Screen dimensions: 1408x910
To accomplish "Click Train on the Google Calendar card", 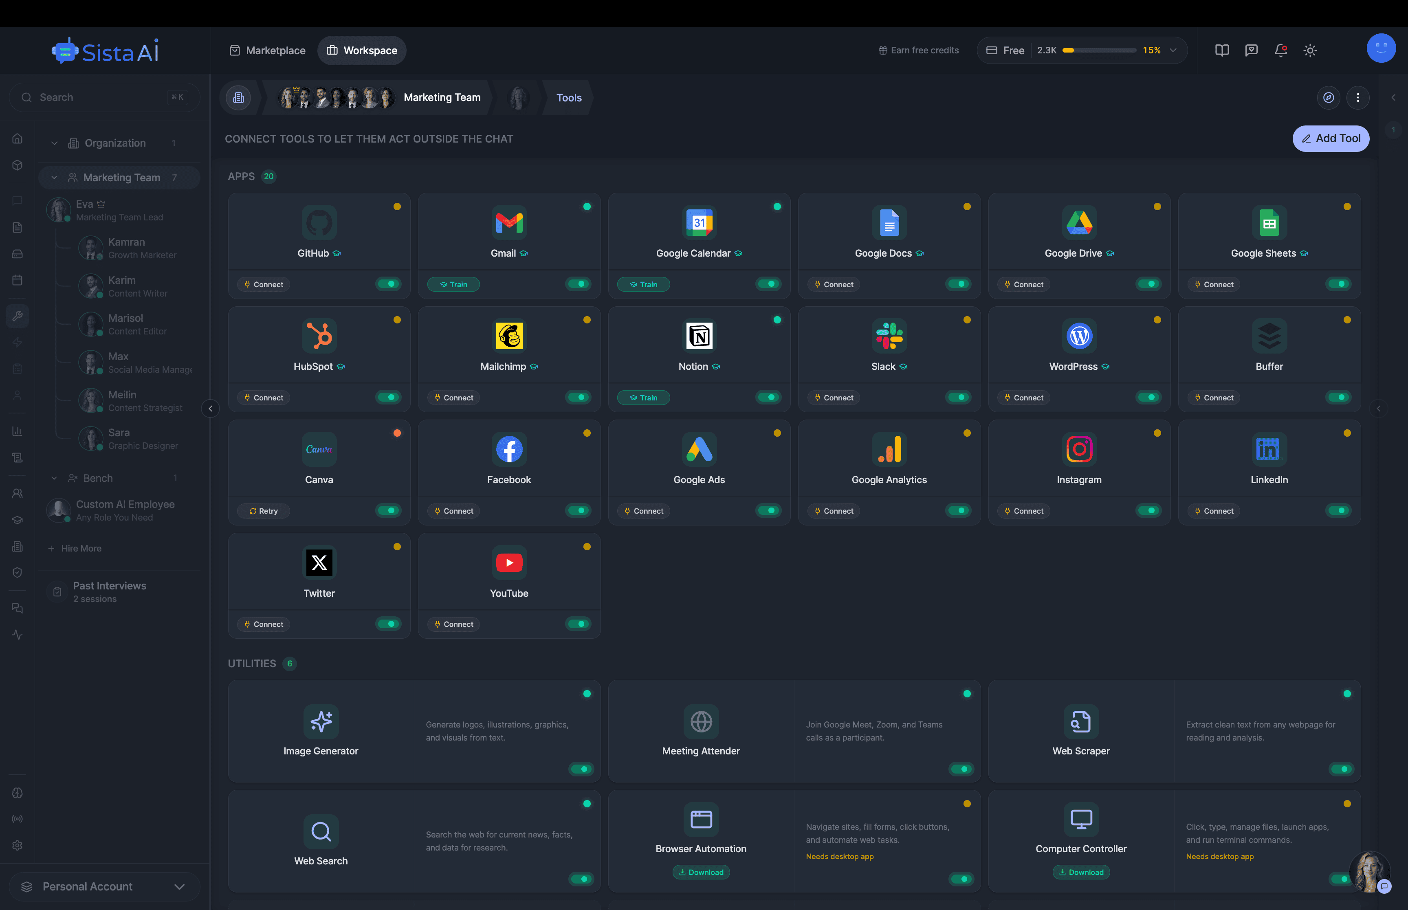I will click(x=643, y=284).
